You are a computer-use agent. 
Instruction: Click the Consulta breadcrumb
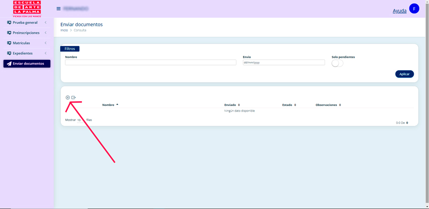[x=80, y=30]
